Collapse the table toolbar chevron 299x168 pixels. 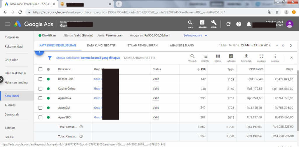tap(291, 58)
